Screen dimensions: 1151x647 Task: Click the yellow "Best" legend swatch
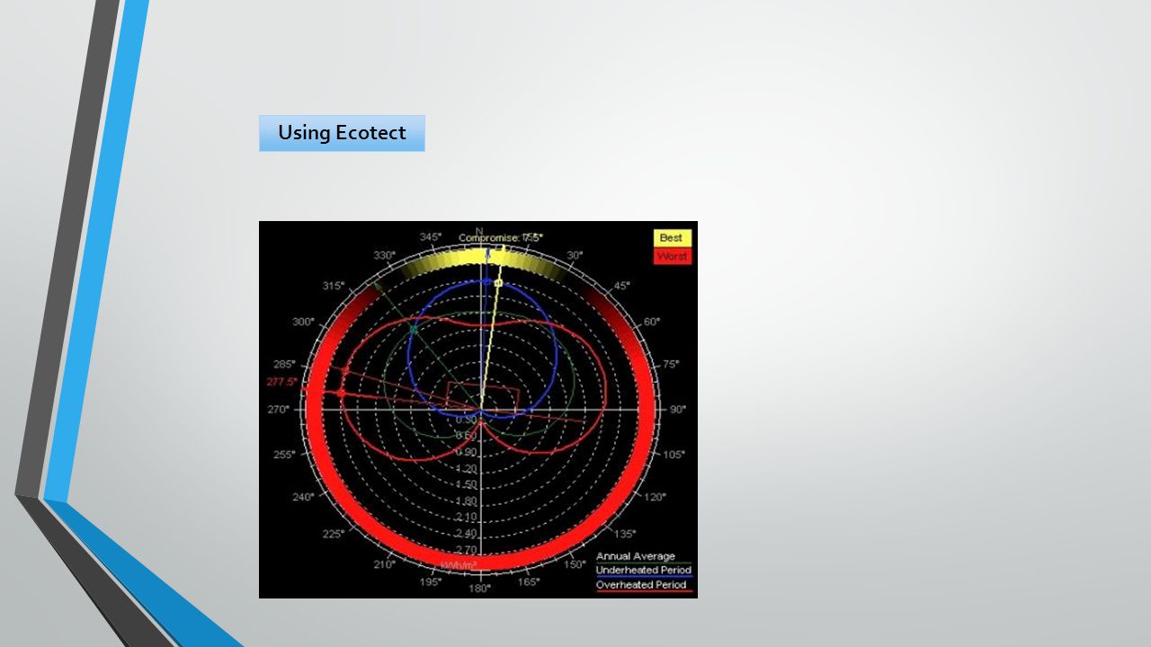point(672,238)
